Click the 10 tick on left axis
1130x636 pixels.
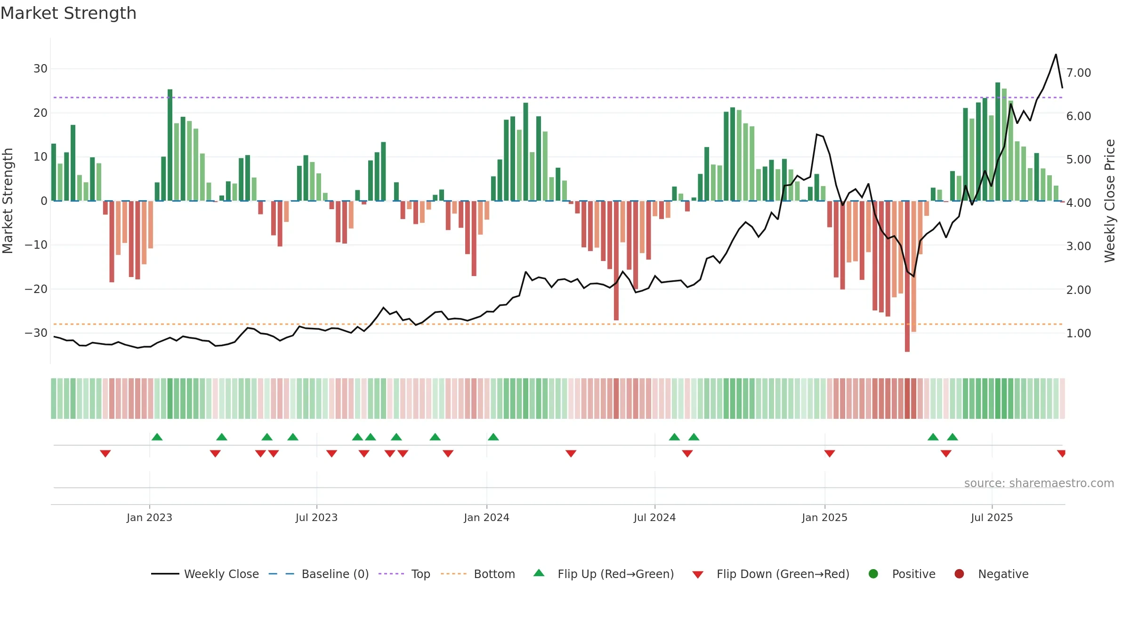coord(40,157)
